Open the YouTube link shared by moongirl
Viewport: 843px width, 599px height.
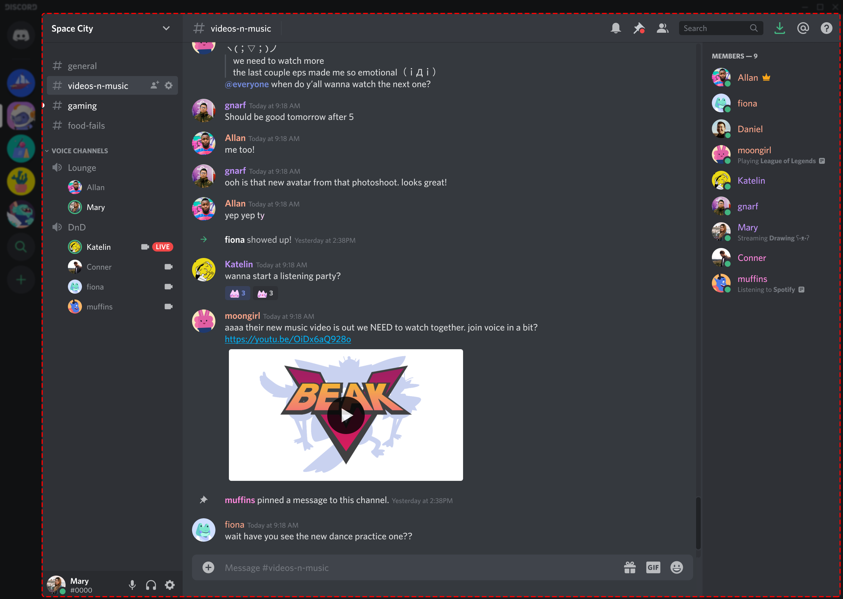288,339
